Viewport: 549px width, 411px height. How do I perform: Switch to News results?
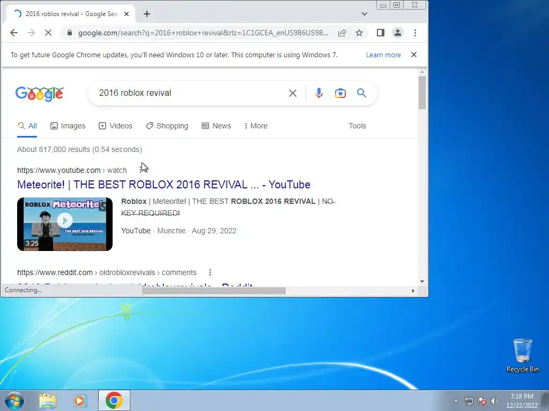[217, 126]
